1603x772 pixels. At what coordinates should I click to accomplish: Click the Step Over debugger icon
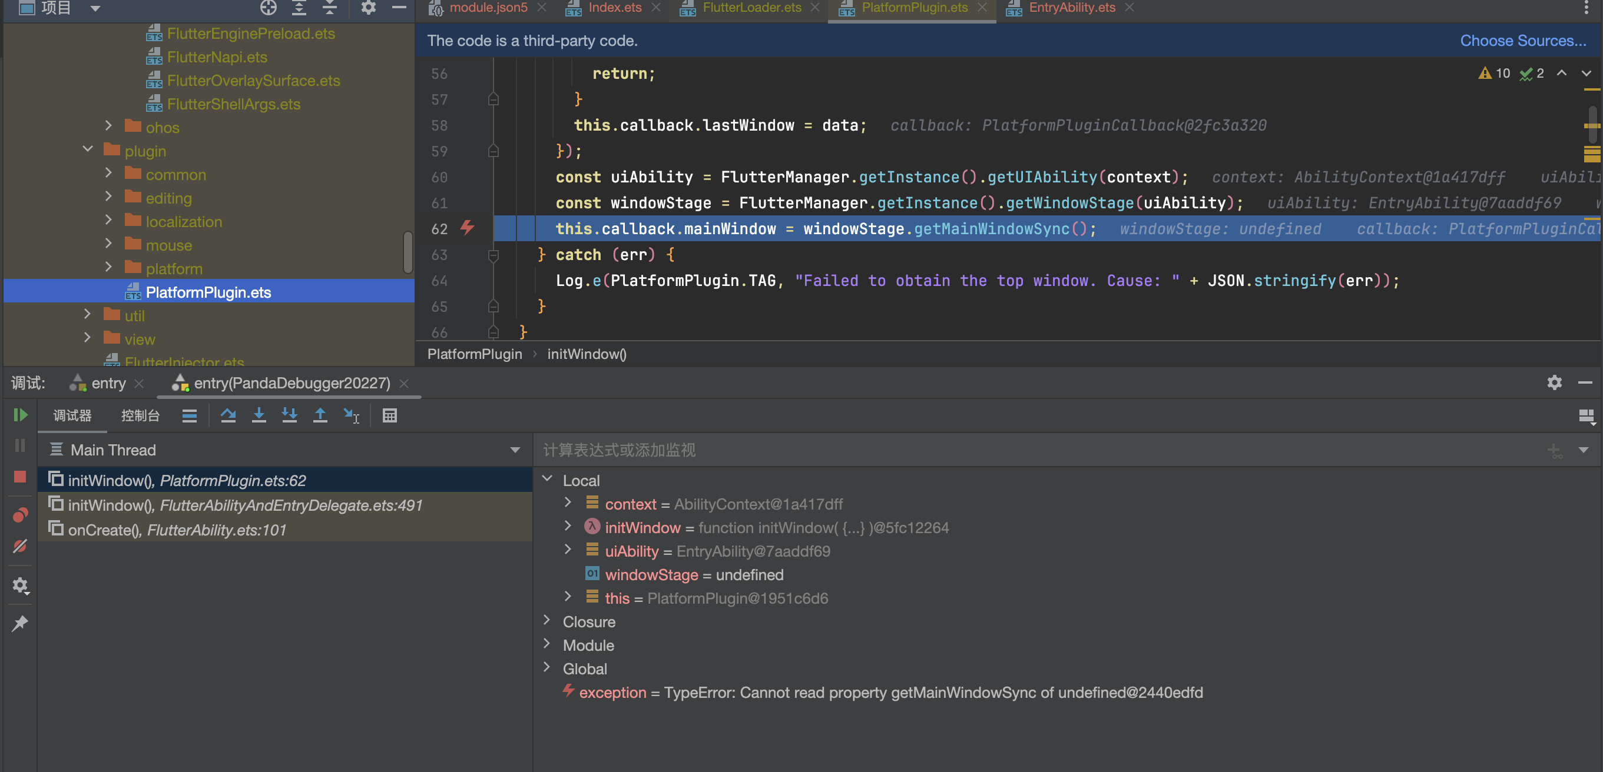click(228, 415)
